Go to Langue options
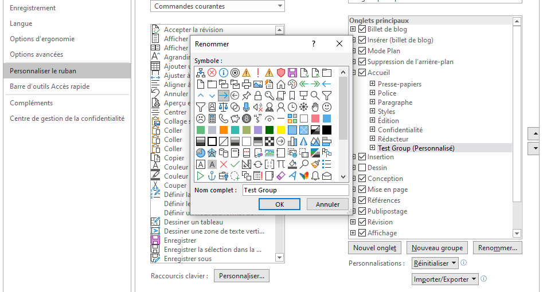 pos(21,23)
